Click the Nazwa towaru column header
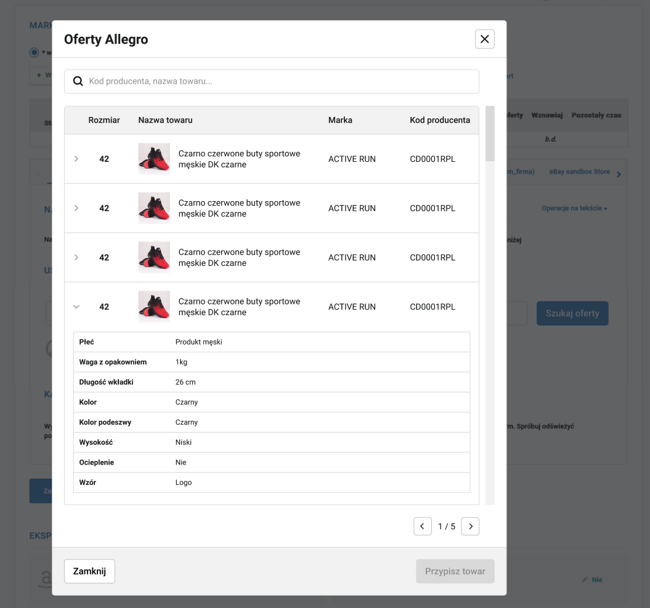Viewport: 650px width, 608px height. (165, 120)
